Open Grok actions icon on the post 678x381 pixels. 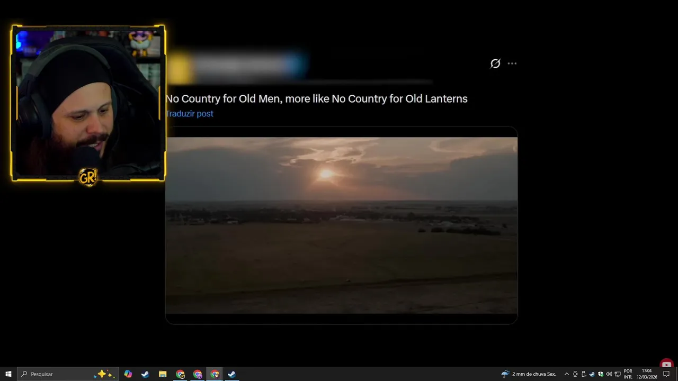495,63
